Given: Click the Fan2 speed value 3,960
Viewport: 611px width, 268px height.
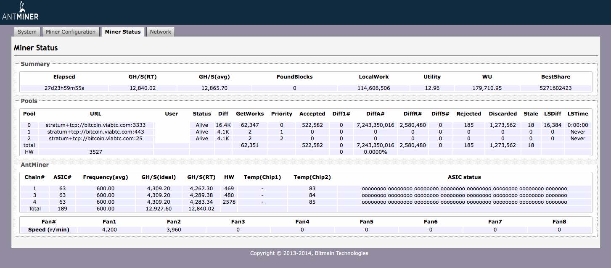Looking at the screenshot, I should tap(173, 230).
